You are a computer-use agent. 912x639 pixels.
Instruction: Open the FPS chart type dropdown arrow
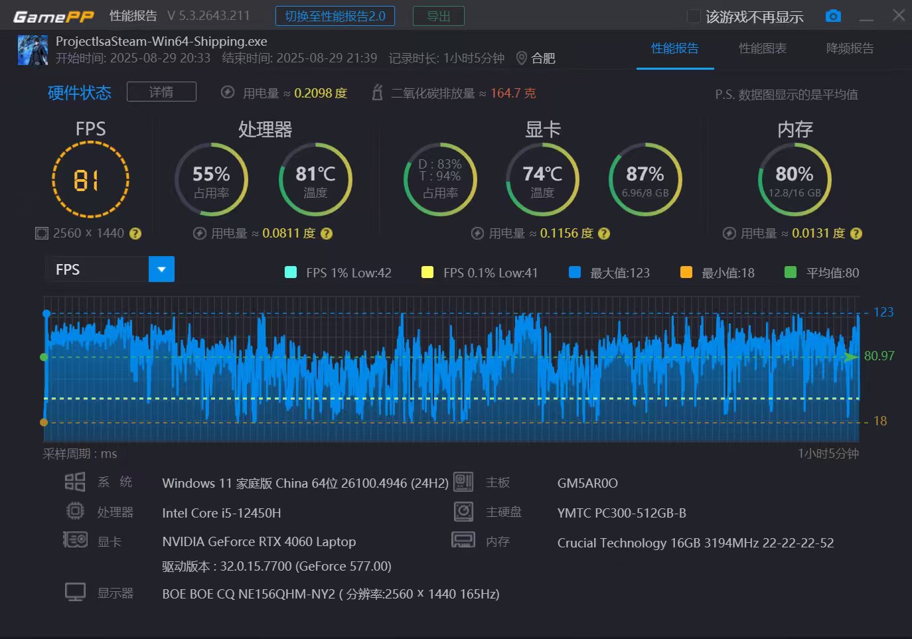[x=161, y=269]
